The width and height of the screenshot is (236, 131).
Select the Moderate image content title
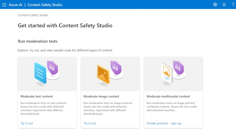(x=101, y=96)
